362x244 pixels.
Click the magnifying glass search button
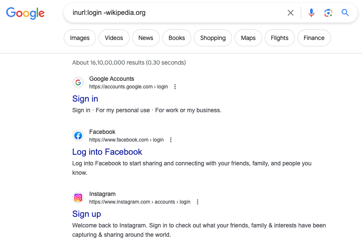(x=345, y=13)
